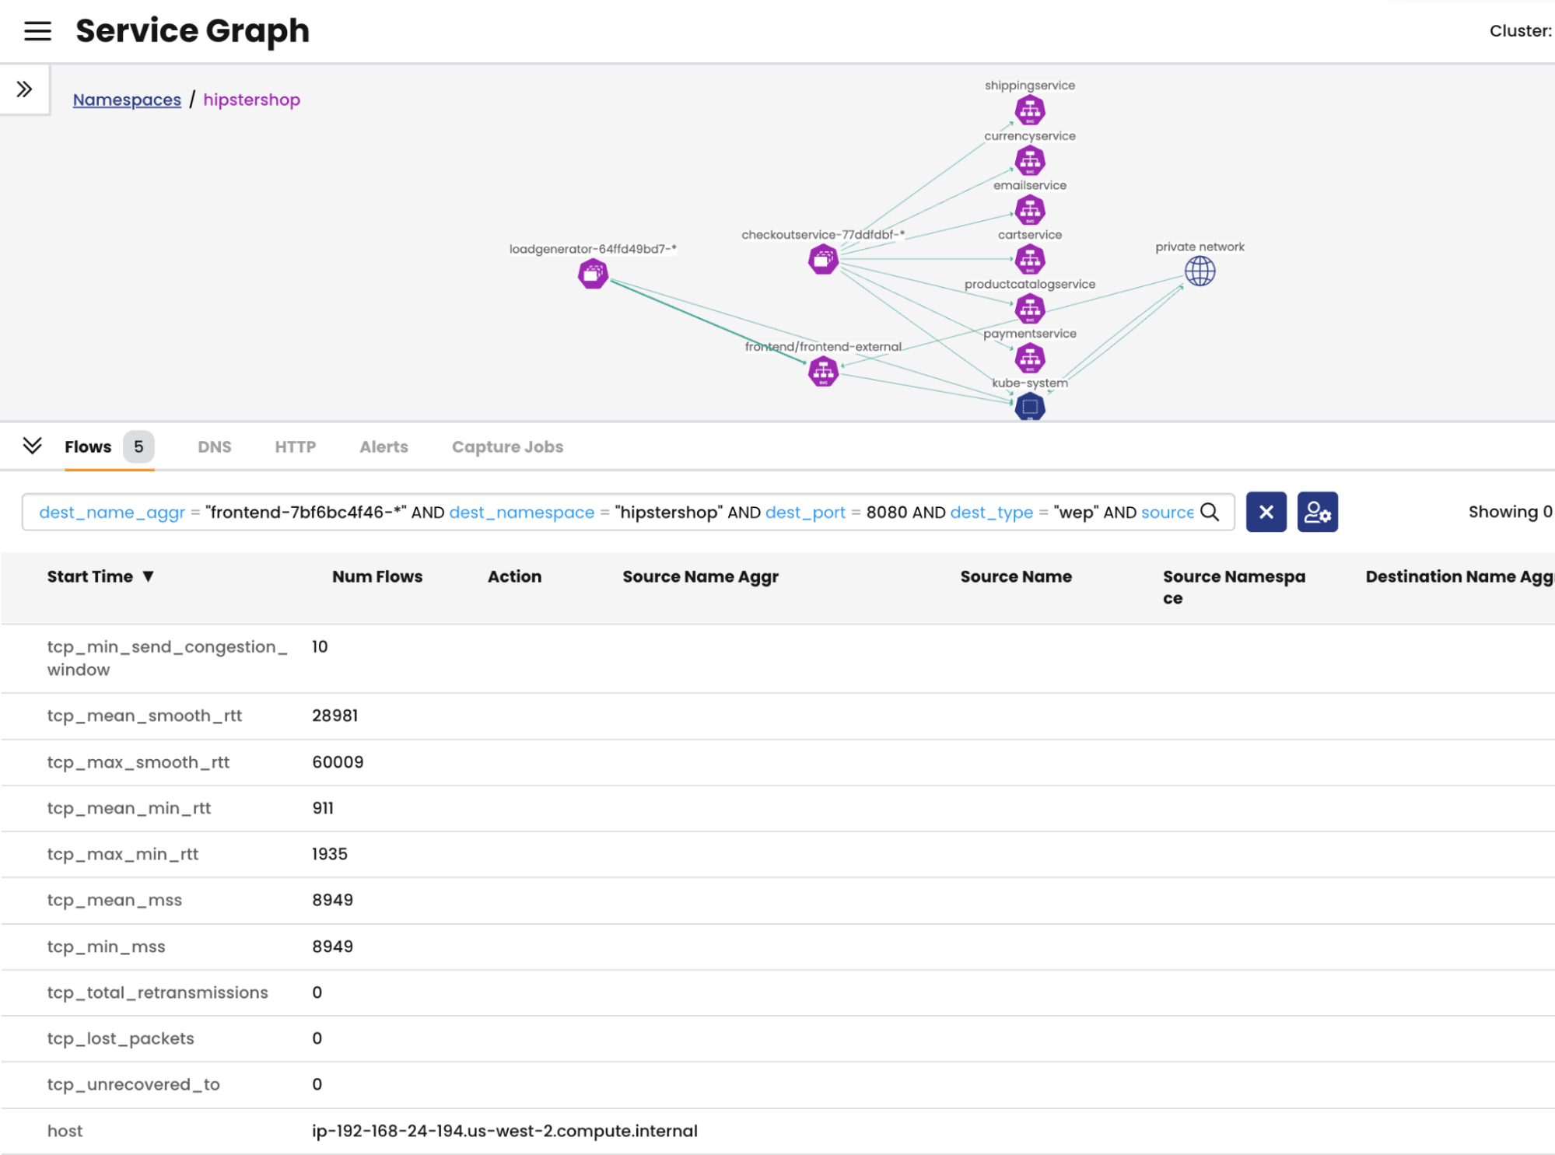The height and width of the screenshot is (1155, 1555).
Task: Select the currencyservice node icon
Action: pyautogui.click(x=1029, y=161)
